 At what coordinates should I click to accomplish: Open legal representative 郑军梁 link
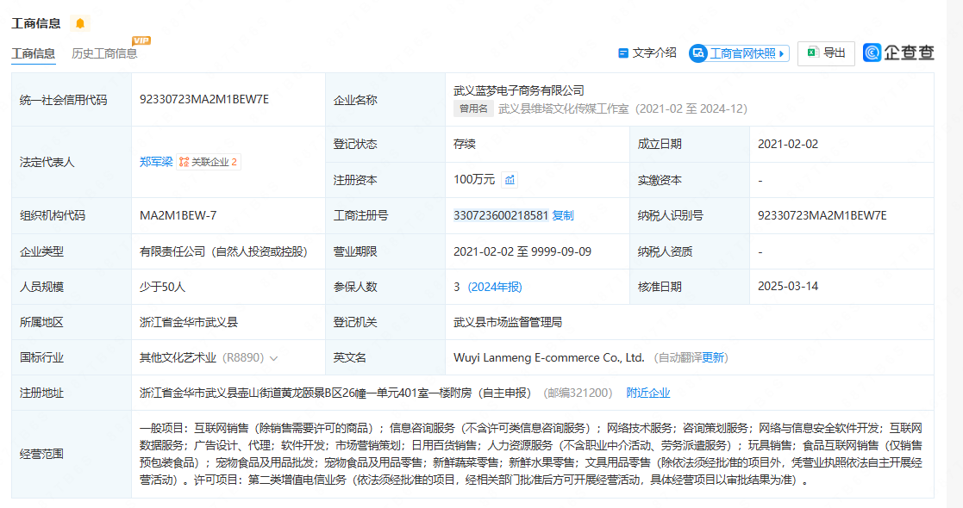point(156,162)
